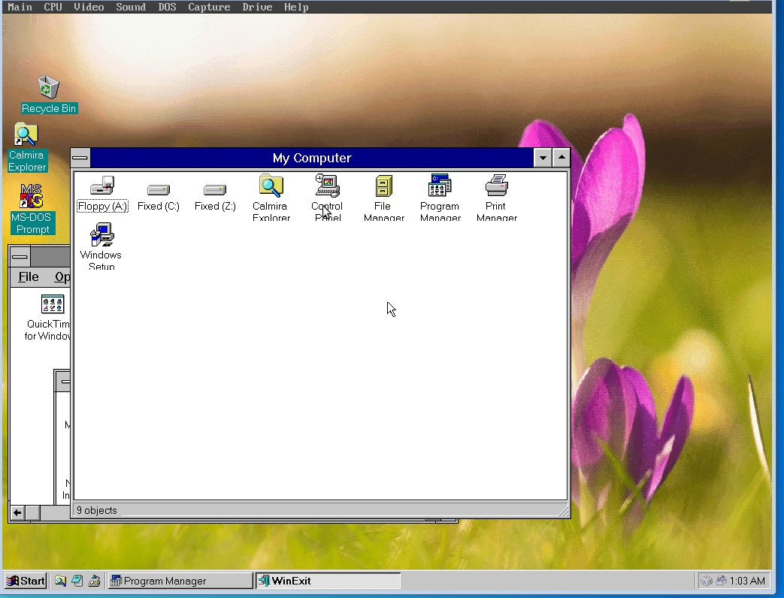Click the magnifier quick-launch icon on taskbar

60,581
